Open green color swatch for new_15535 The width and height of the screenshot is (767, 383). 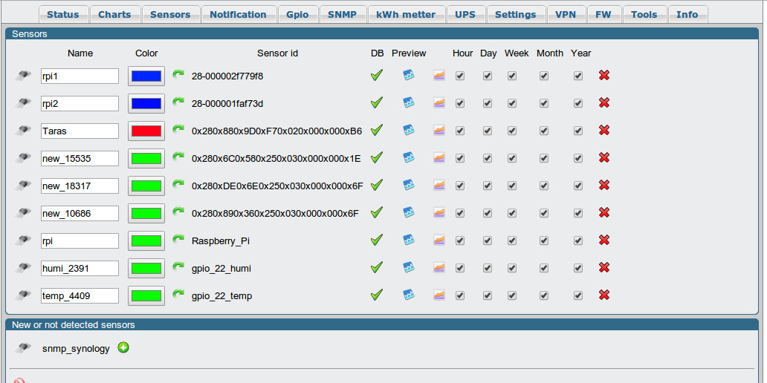click(146, 158)
